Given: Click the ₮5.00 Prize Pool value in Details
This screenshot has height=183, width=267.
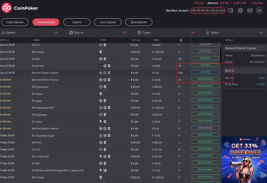Looking at the screenshot, I should 261,84.
